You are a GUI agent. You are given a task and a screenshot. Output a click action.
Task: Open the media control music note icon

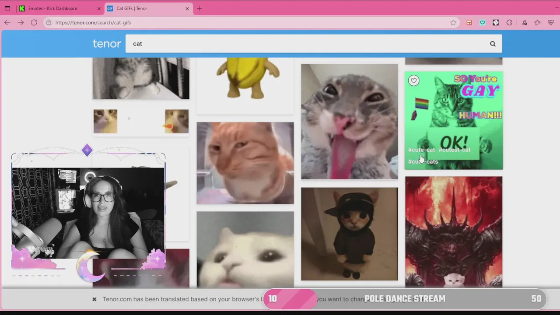pyautogui.click(x=524, y=22)
